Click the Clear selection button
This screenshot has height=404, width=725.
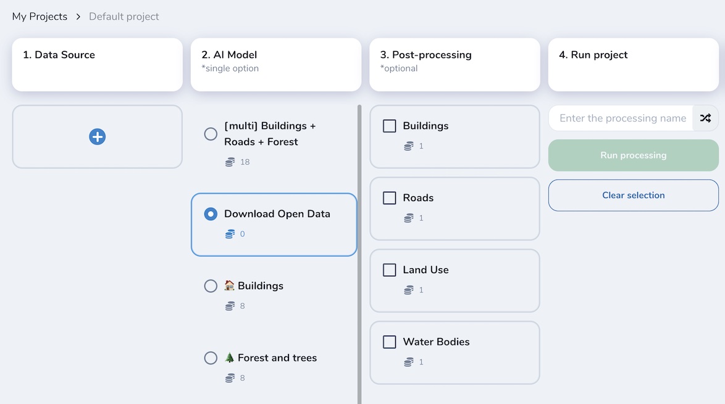coord(633,195)
